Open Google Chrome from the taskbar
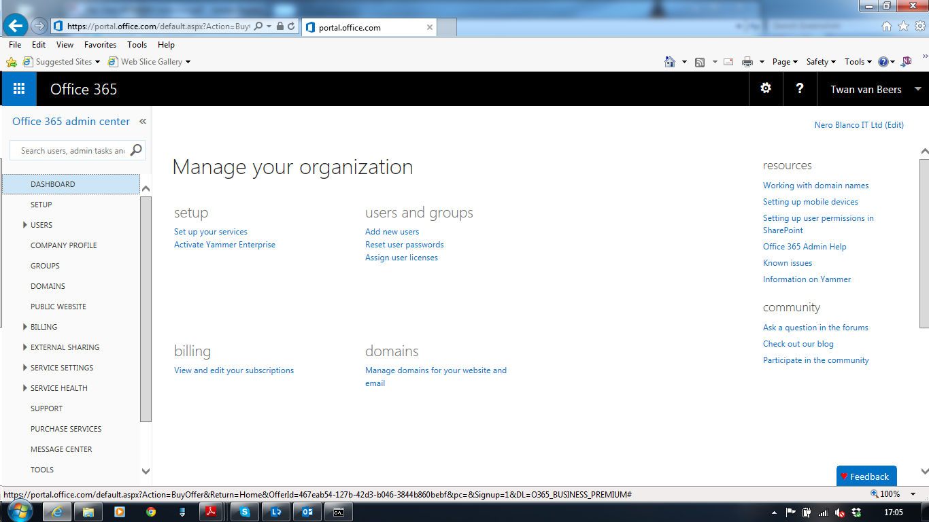This screenshot has height=522, width=929. 150,512
